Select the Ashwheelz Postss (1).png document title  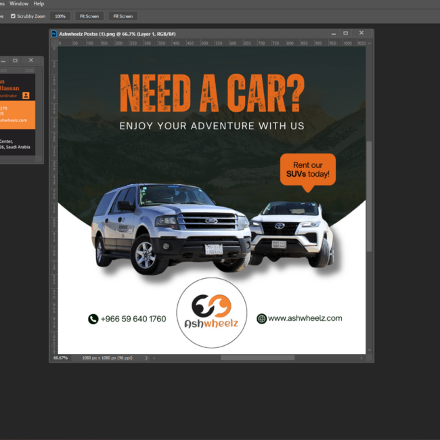coord(117,34)
